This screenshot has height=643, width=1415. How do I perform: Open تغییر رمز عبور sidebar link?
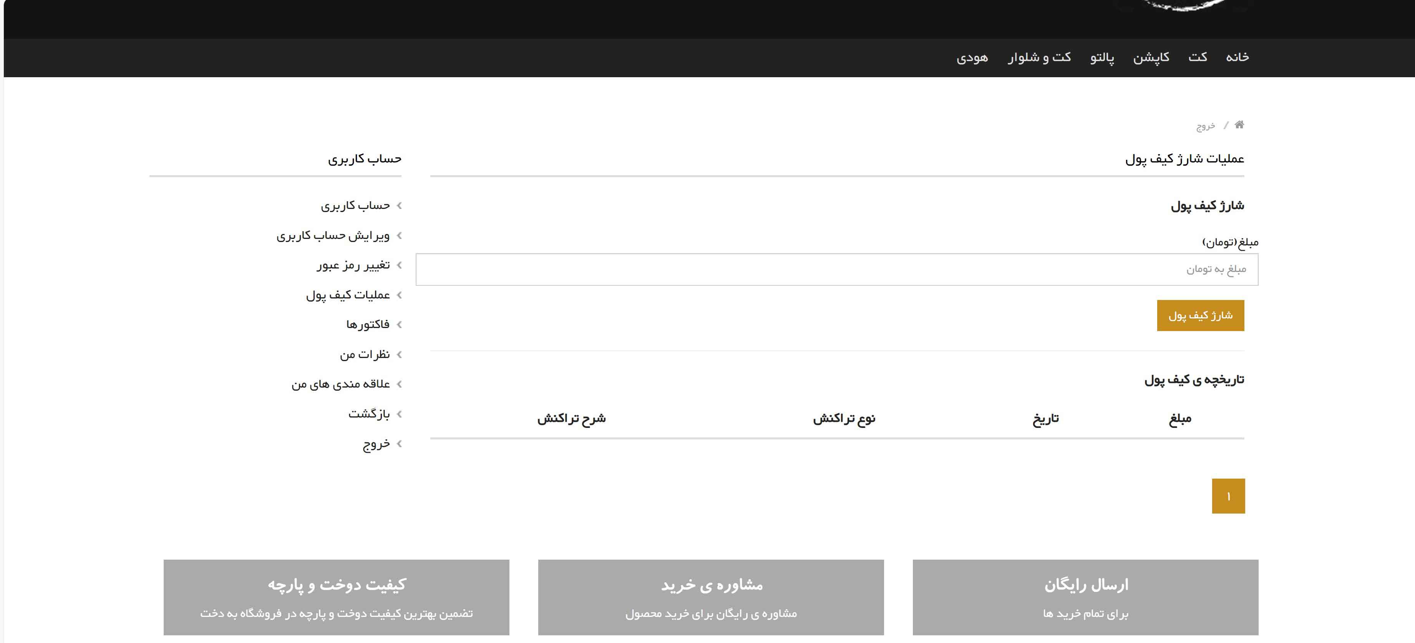353,265
